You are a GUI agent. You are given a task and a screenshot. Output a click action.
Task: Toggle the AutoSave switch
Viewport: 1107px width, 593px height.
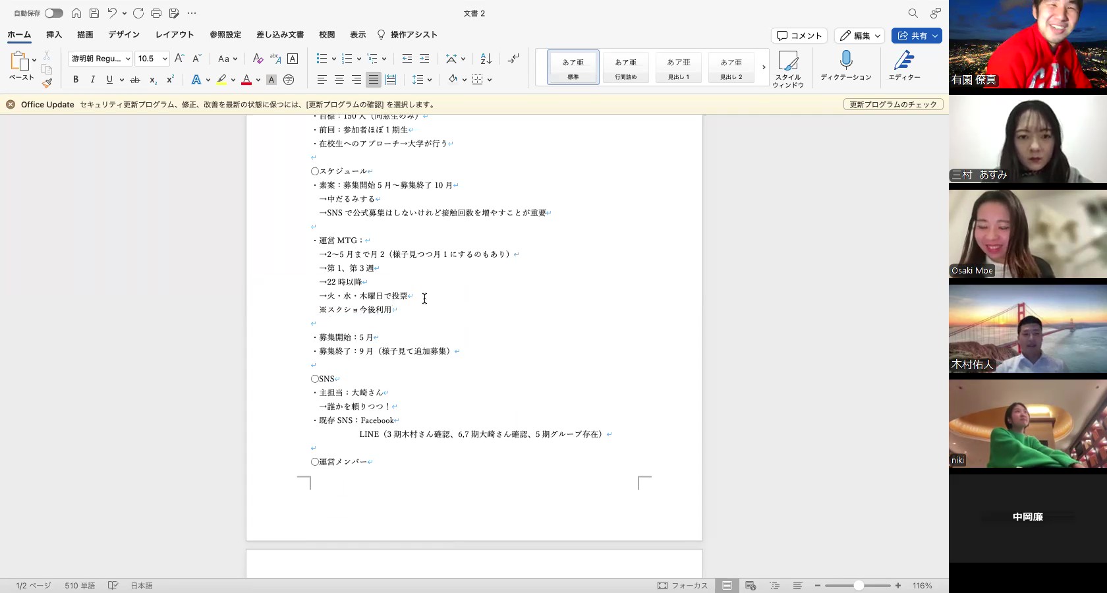pos(54,13)
